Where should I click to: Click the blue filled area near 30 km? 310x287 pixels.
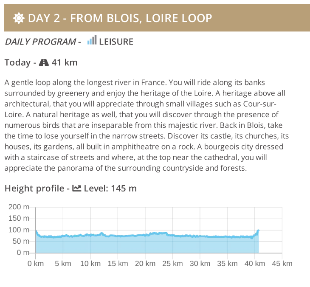tap(200, 245)
